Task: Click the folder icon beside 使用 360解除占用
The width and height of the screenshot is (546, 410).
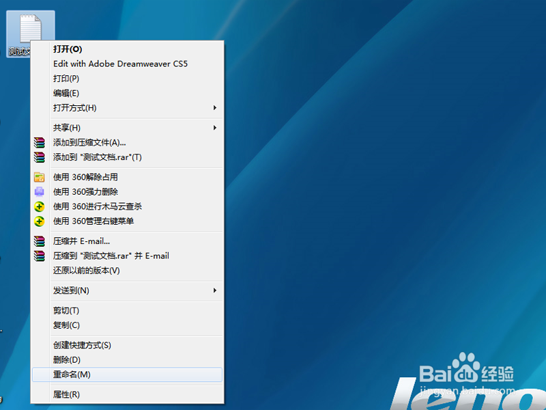Action: pyautogui.click(x=40, y=177)
